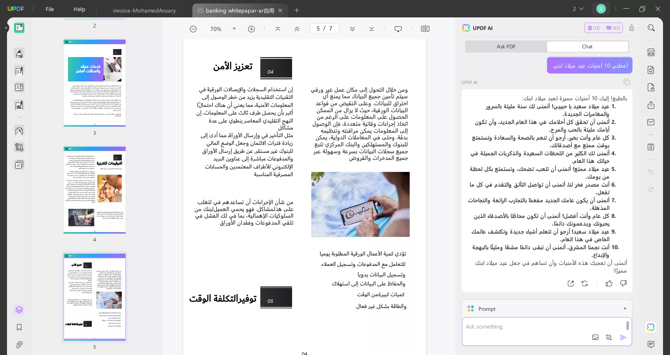
Task: Select the Crop pages tool
Action: point(19,148)
